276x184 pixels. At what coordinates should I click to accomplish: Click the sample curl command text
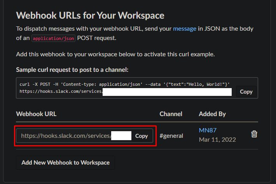tap(126, 88)
